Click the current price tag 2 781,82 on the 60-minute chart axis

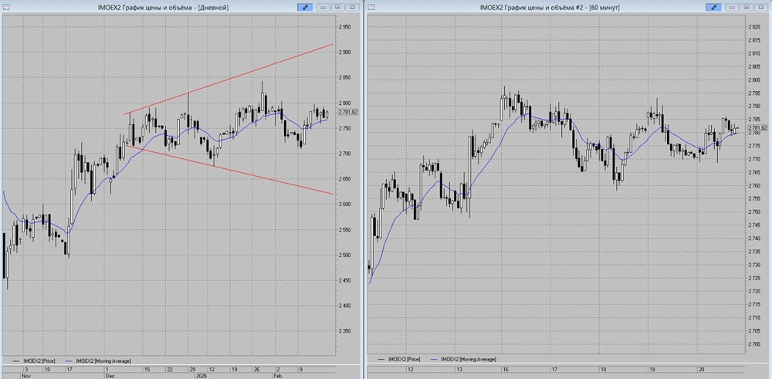[757, 128]
